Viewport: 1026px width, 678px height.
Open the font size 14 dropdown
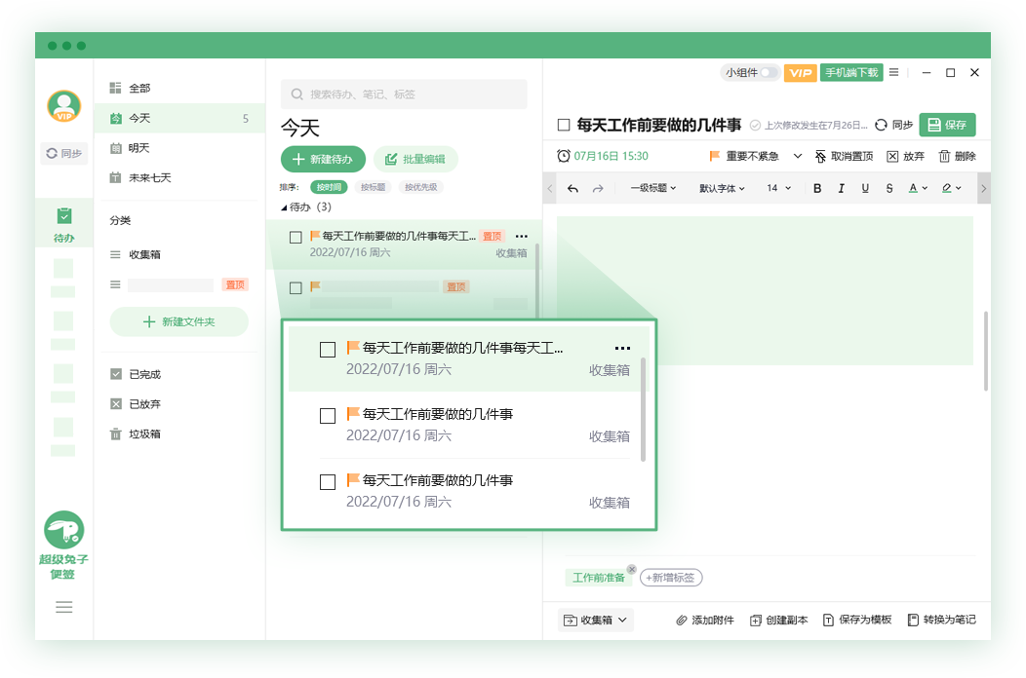pyautogui.click(x=778, y=188)
